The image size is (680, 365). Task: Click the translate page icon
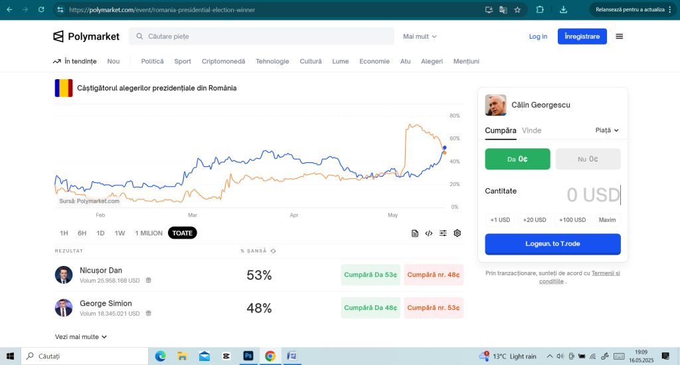503,9
